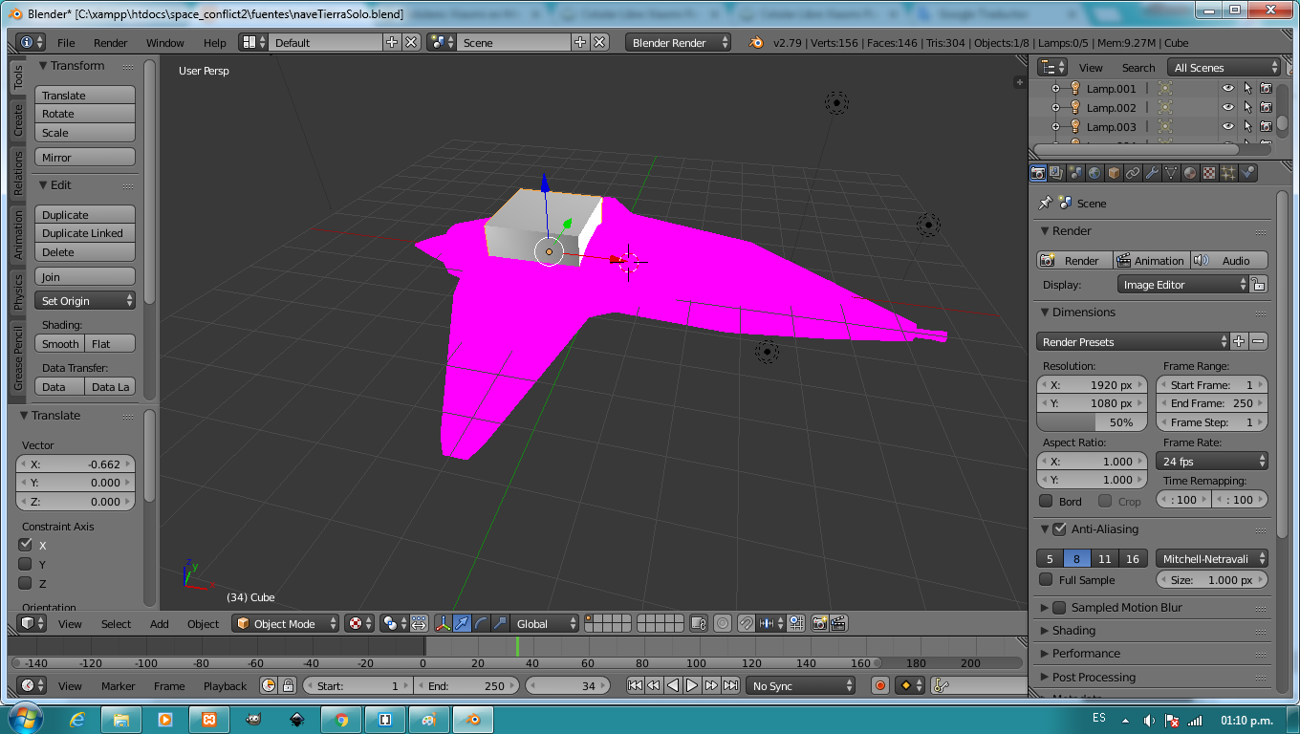This screenshot has width=1300, height=734.
Task: Hide Lamp.002 using its eye icon
Action: click(1228, 107)
